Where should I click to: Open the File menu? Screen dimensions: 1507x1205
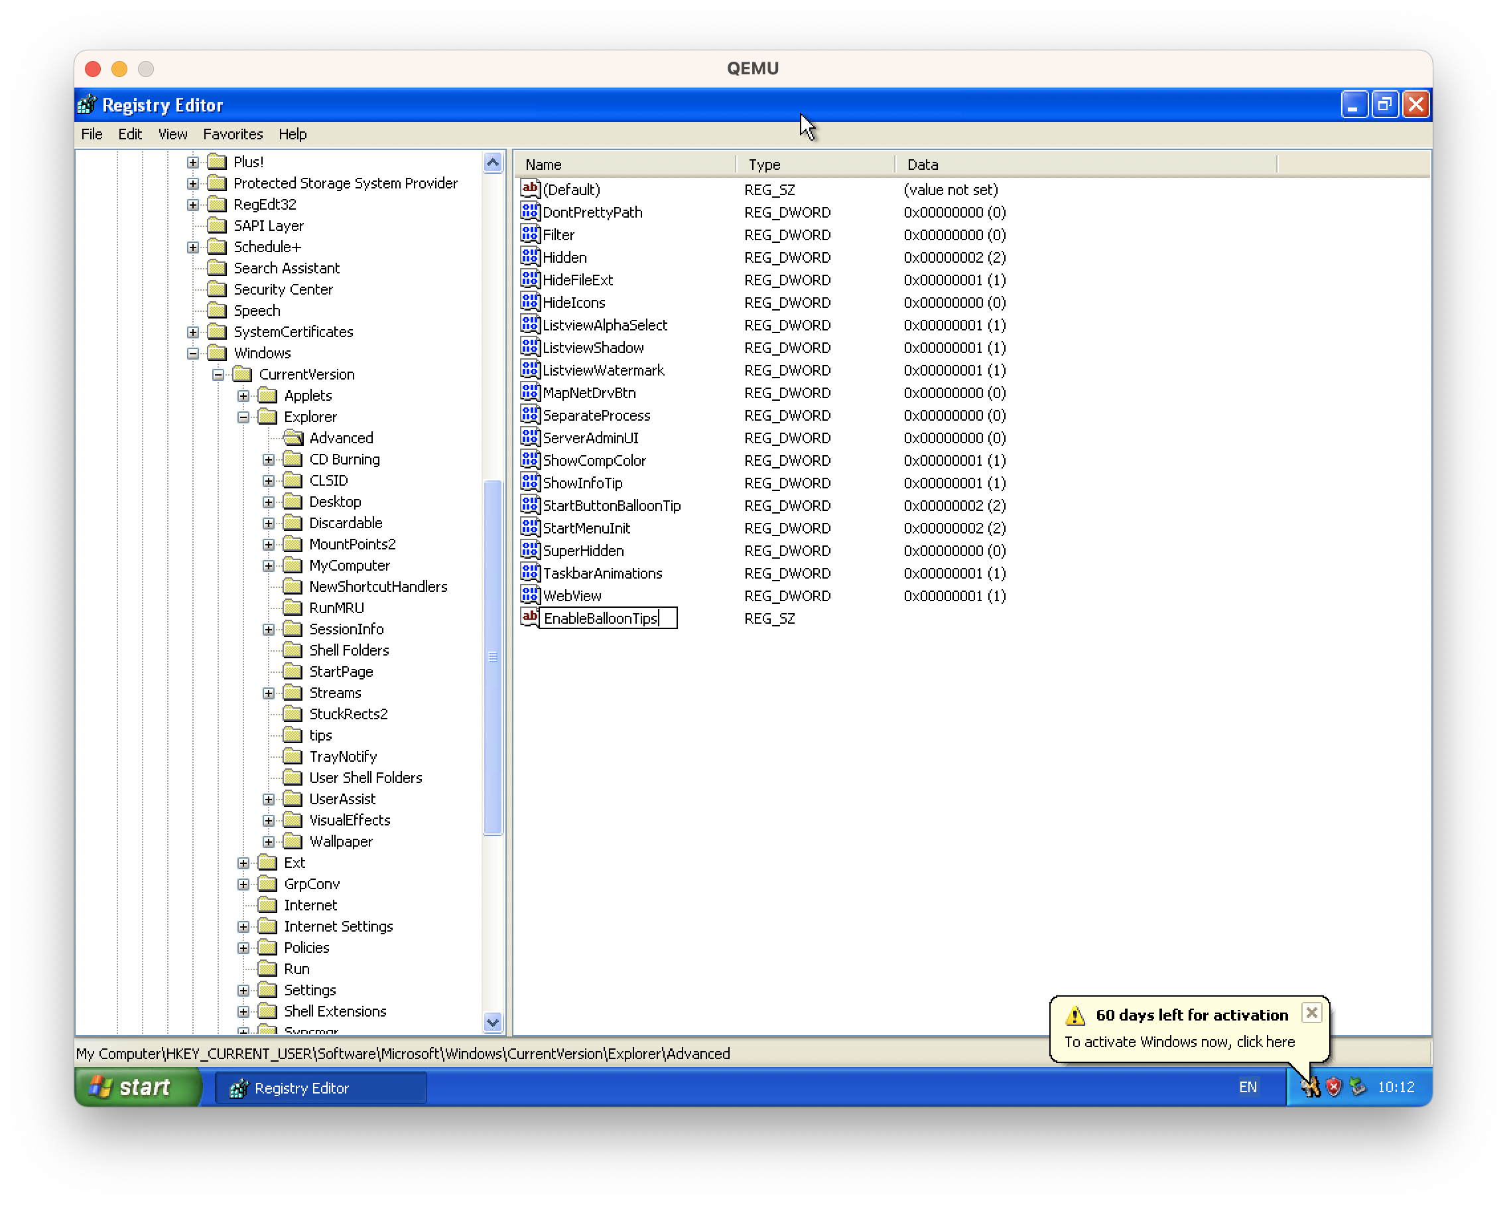point(92,134)
